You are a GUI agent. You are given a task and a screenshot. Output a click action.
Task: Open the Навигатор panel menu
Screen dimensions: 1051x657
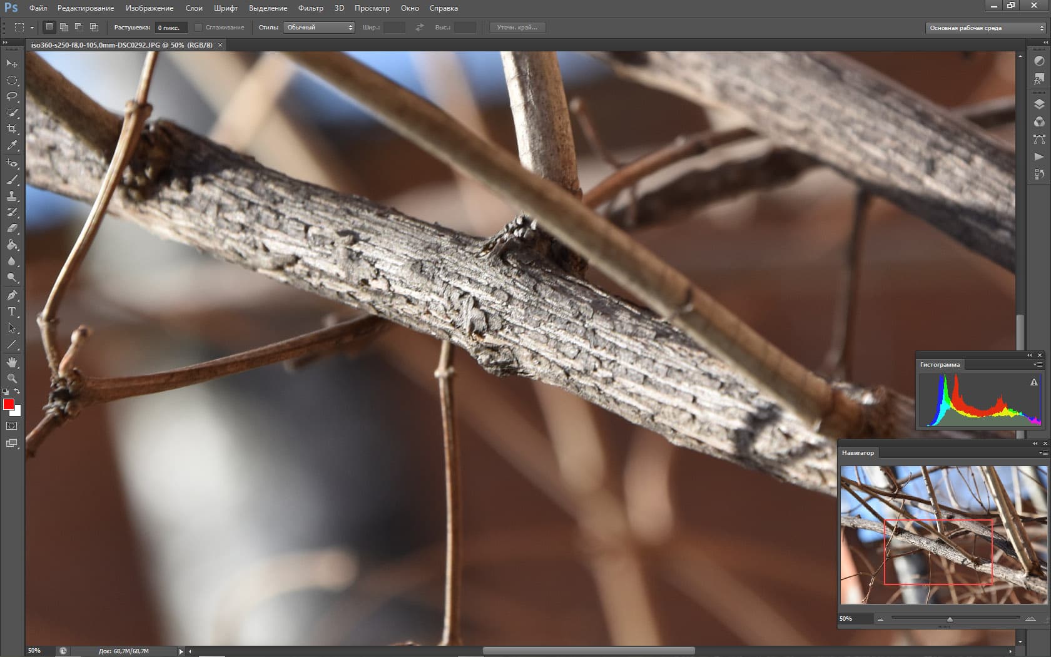[x=1043, y=453]
